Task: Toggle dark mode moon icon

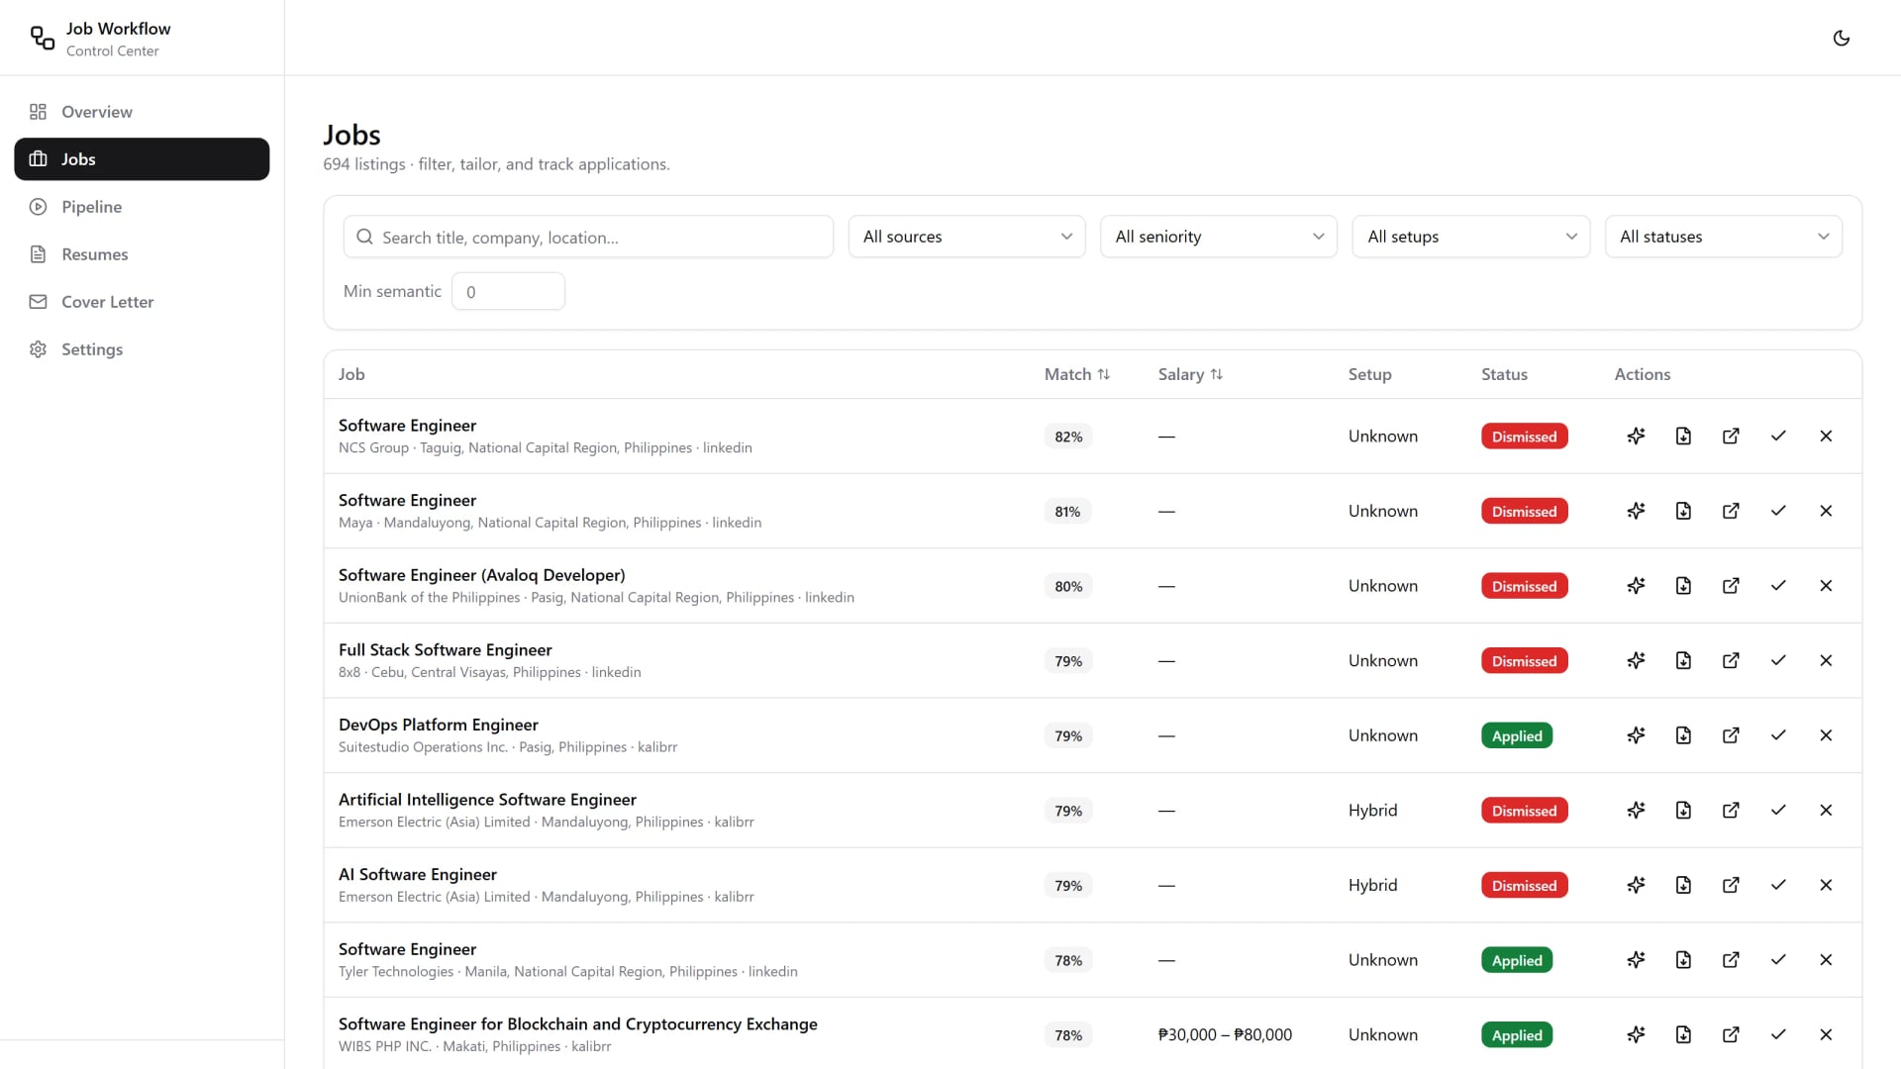Action: [1841, 38]
